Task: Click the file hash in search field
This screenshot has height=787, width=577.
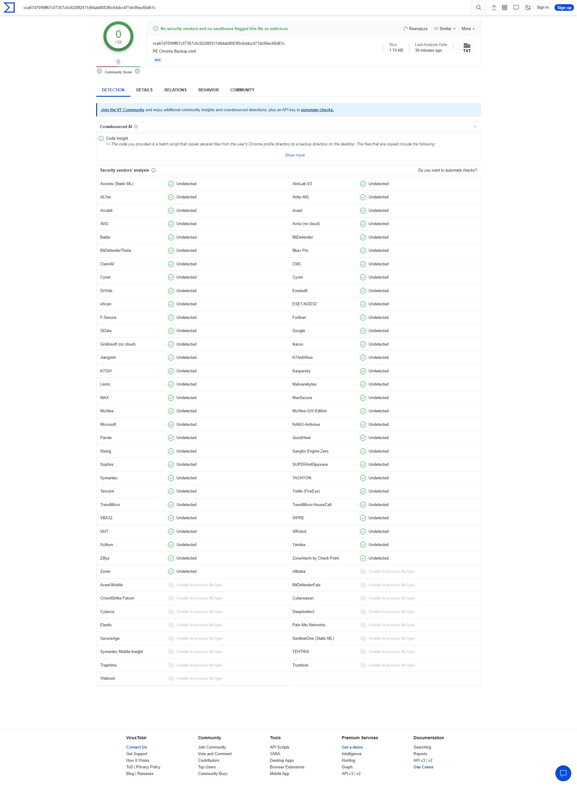Action: (90, 8)
